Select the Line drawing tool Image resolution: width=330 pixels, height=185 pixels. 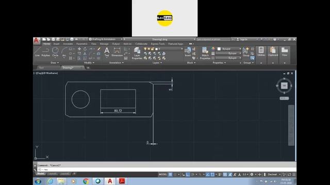coord(37,52)
